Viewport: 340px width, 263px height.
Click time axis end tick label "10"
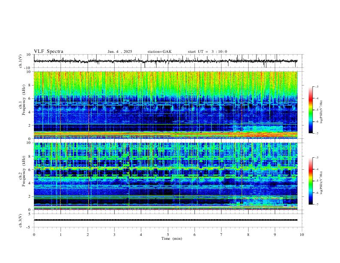coord(302,235)
